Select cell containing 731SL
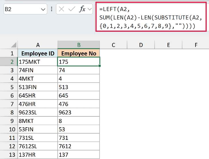Image resolution: width=209 pixels, height=159 pixels. pyautogui.click(x=38, y=138)
